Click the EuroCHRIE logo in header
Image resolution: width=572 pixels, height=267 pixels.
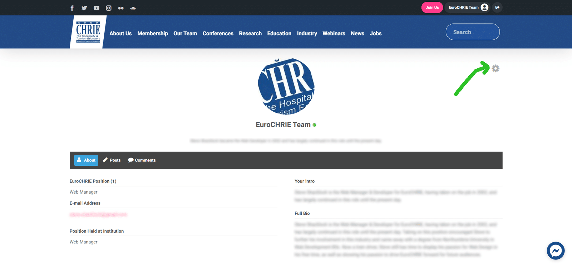[x=88, y=32]
